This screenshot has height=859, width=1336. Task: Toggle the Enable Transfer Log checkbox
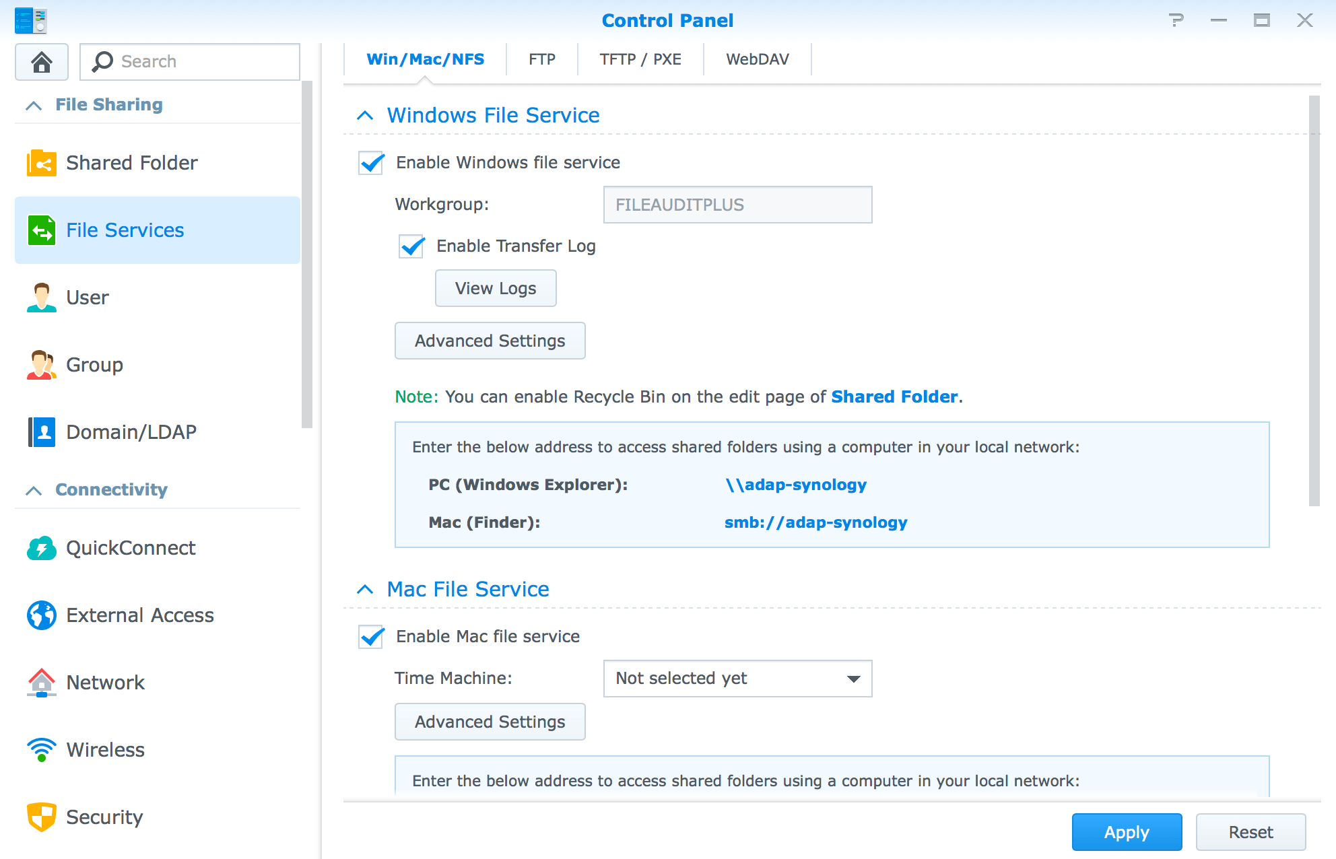[412, 246]
